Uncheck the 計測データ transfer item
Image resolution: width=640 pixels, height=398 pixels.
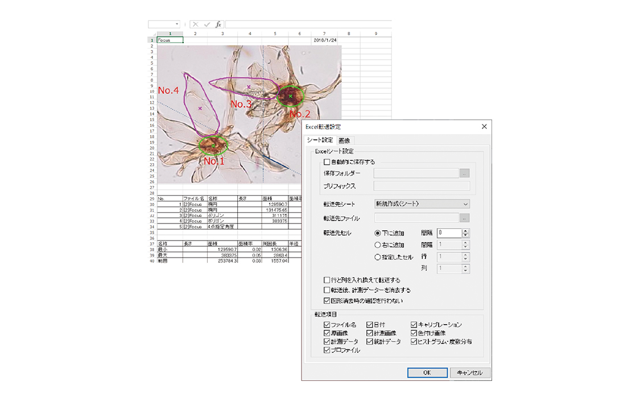tap(327, 341)
